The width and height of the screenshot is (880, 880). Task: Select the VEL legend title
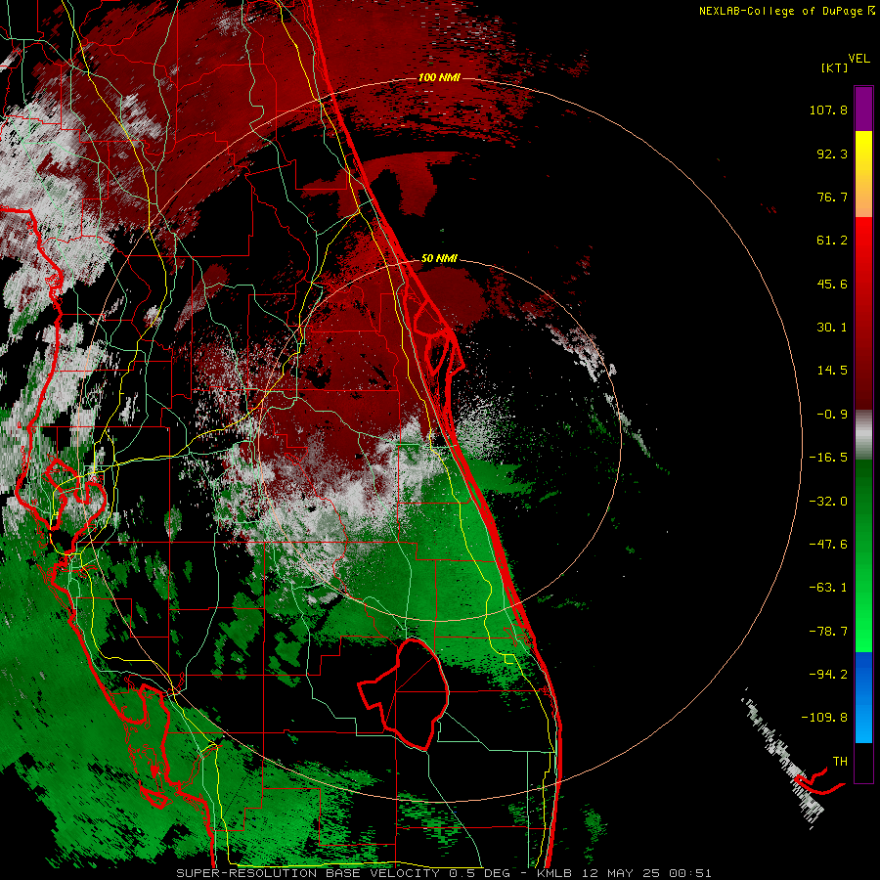[x=858, y=59]
